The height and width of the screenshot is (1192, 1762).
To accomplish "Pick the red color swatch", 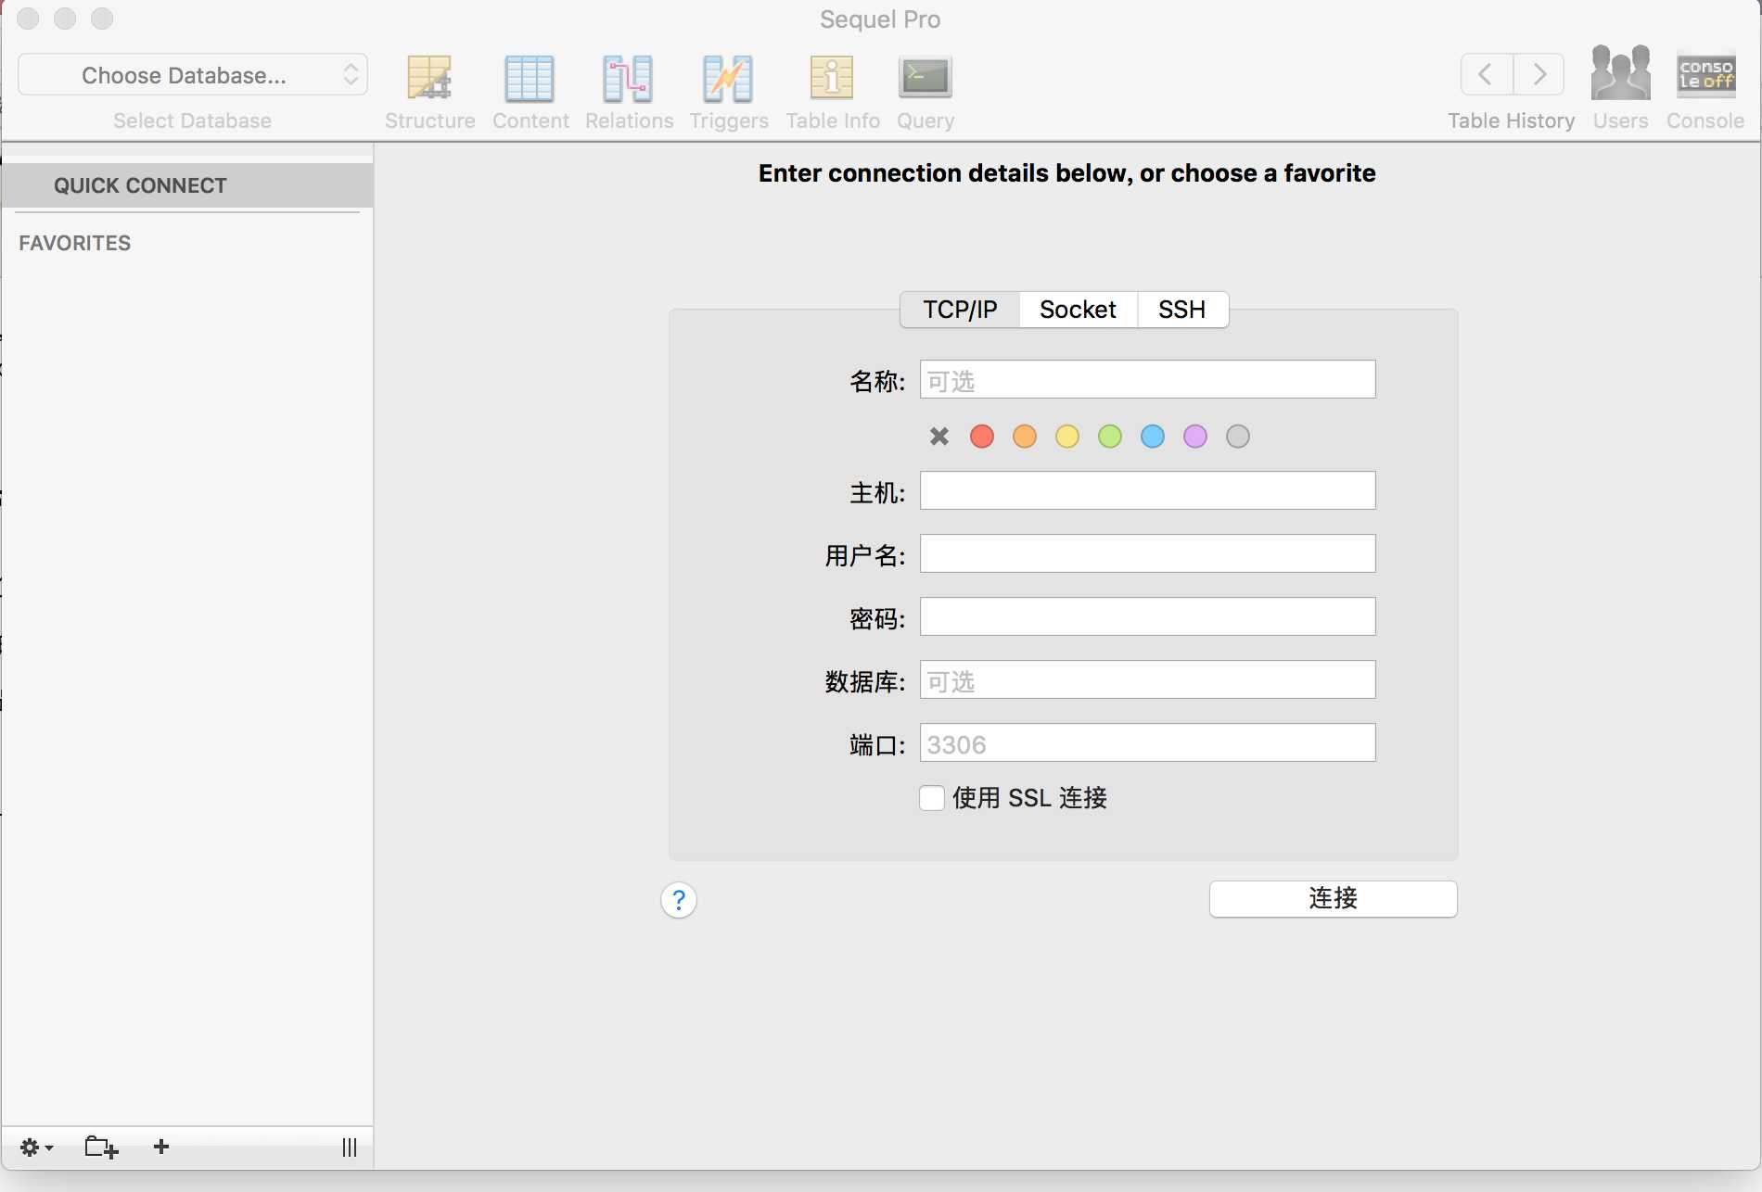I will point(982,436).
